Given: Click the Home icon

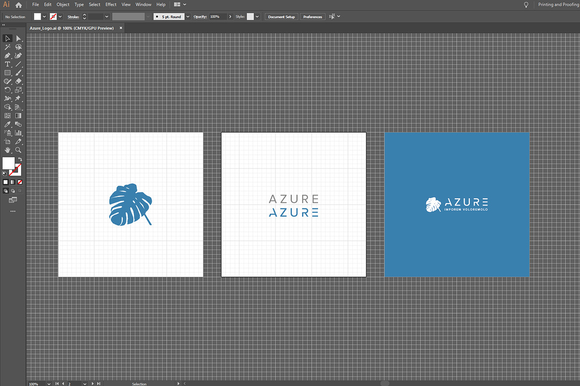Looking at the screenshot, I should click(18, 5).
